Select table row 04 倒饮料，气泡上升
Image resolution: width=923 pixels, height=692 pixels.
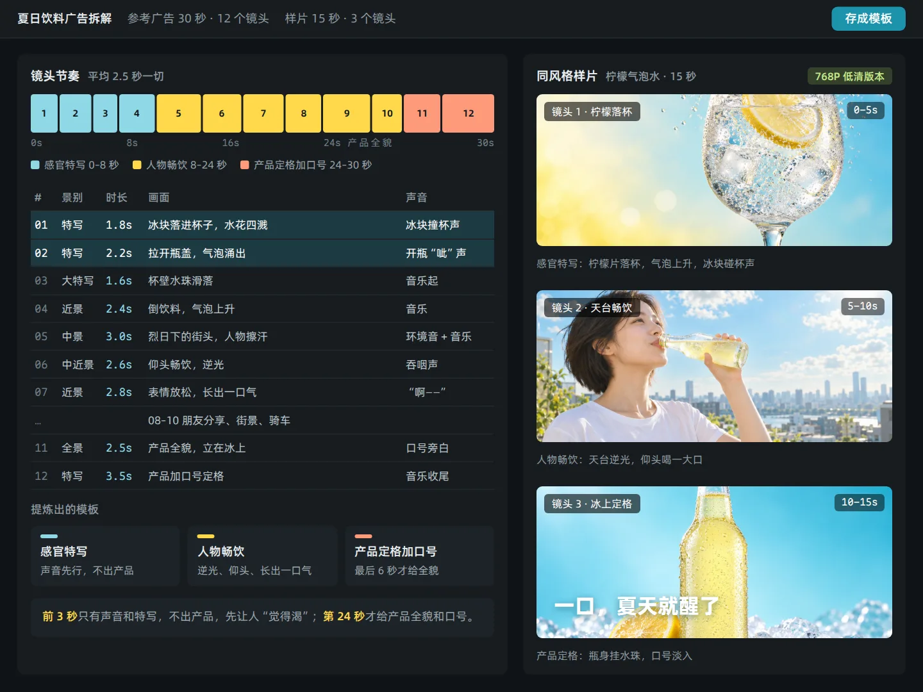(262, 309)
